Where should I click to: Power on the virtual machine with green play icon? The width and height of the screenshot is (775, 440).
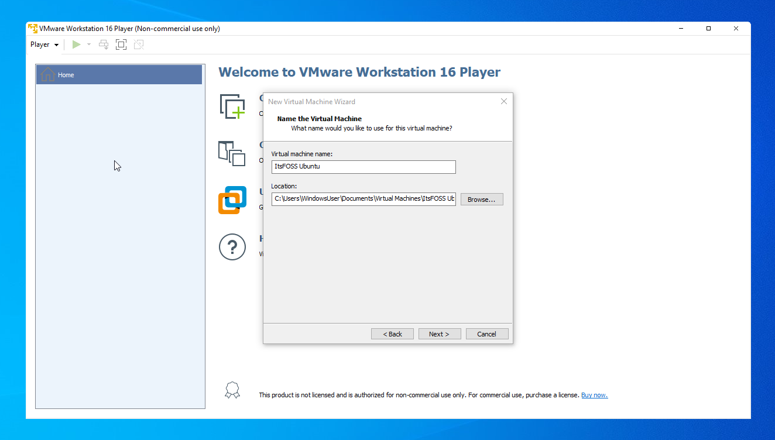pos(76,44)
